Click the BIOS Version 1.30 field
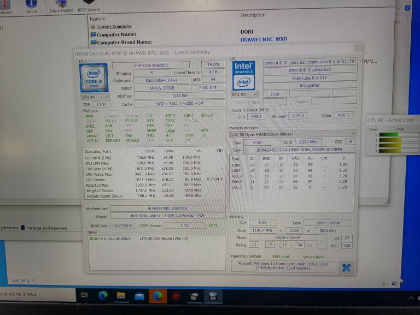 [x=184, y=225]
